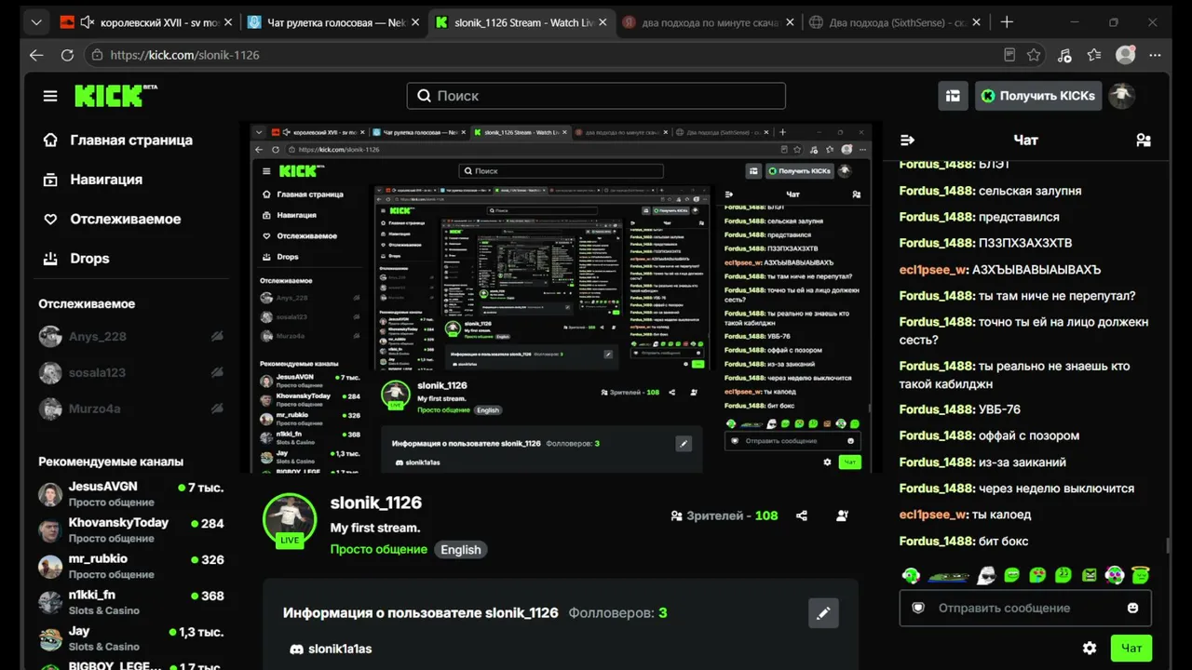Open recommended channel KhovanskyToday

point(131,530)
